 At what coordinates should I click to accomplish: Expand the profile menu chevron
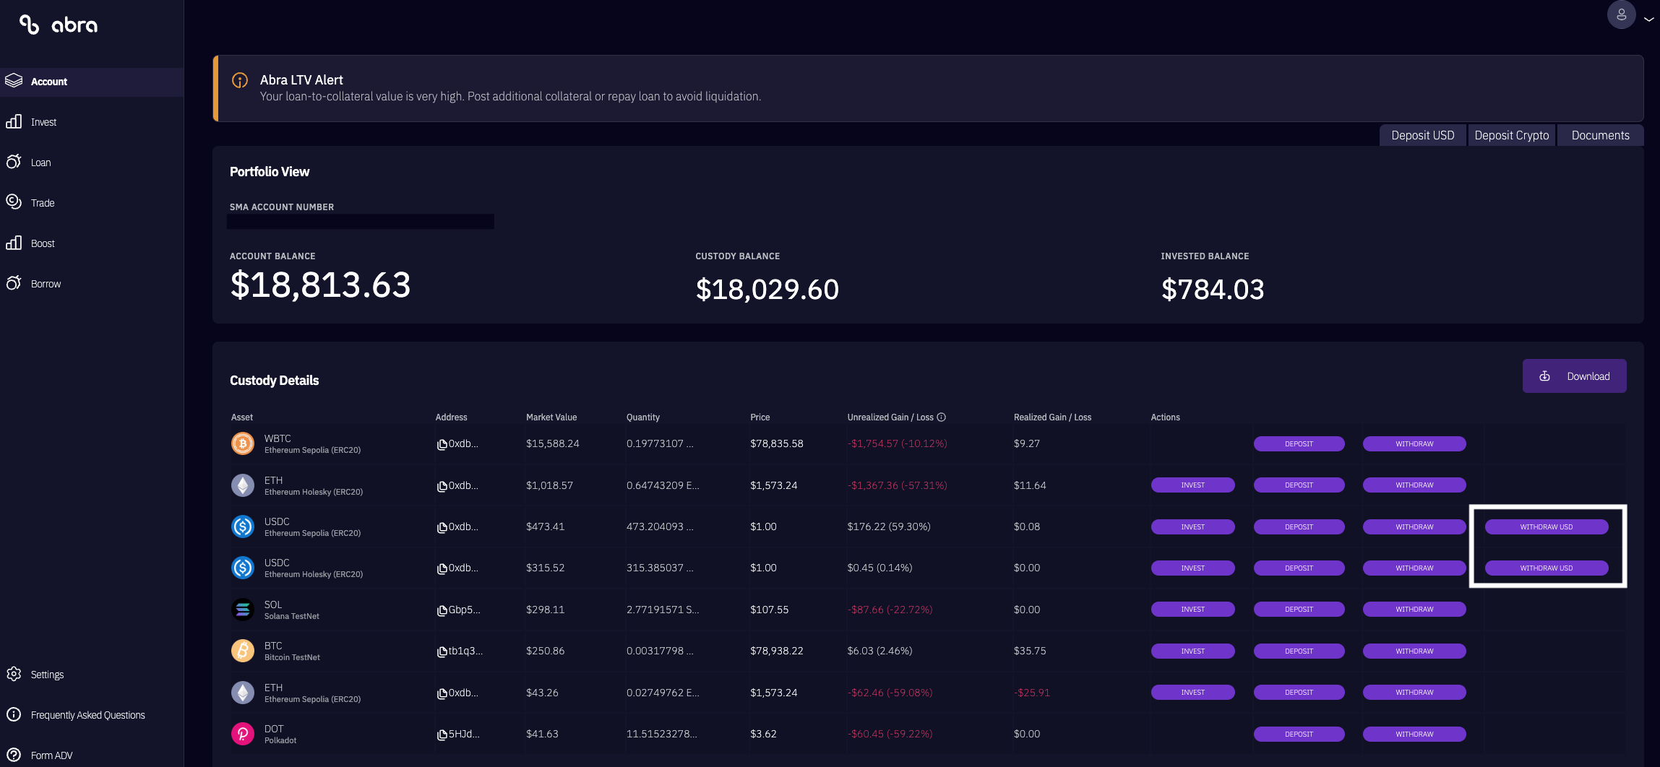(x=1648, y=19)
